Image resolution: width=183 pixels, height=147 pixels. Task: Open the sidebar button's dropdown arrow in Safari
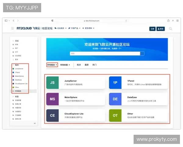pyautogui.click(x=9, y=21)
